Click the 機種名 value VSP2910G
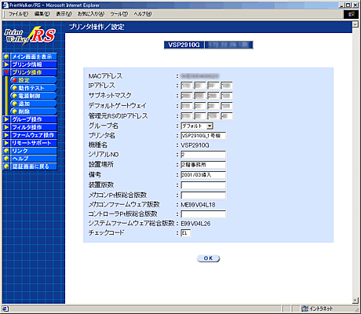 [195, 145]
